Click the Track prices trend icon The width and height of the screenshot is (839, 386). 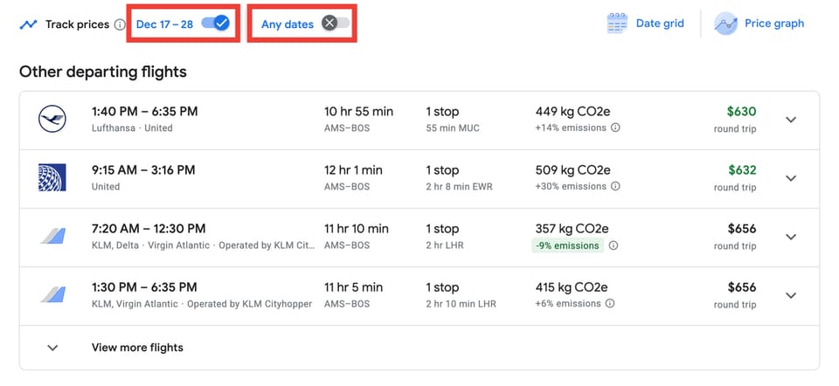[x=28, y=24]
